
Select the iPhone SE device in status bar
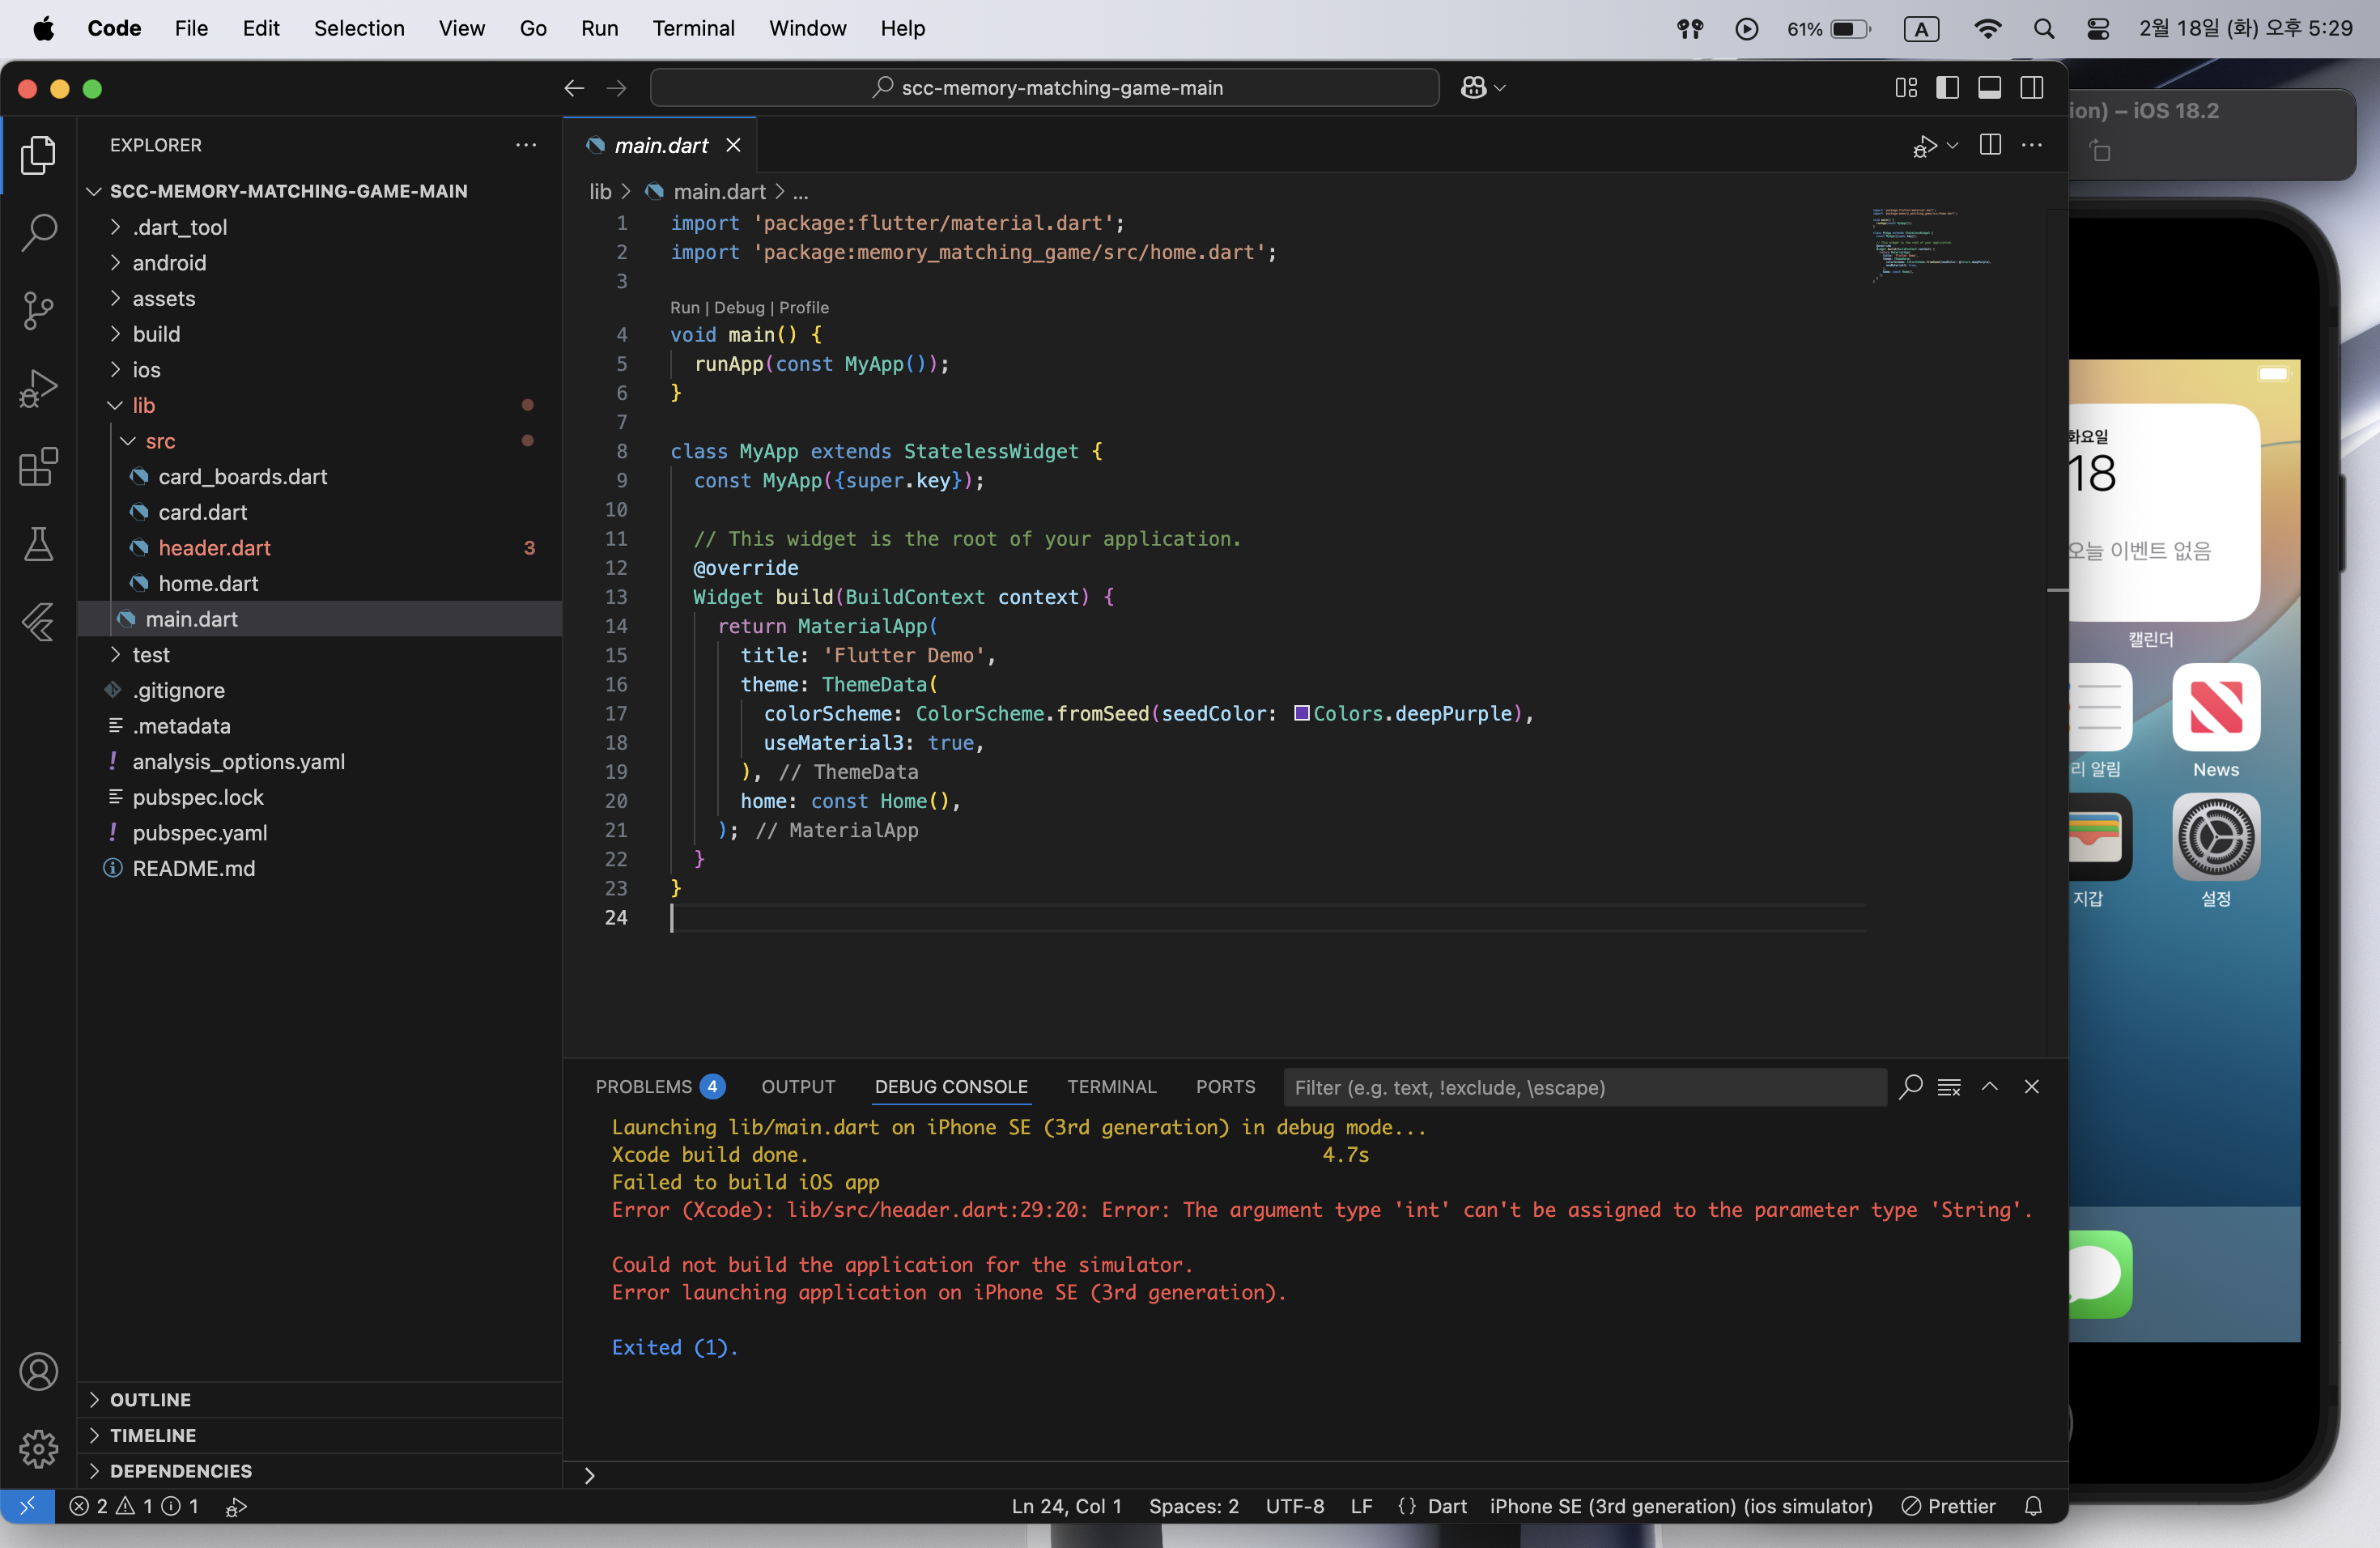click(x=1680, y=1506)
